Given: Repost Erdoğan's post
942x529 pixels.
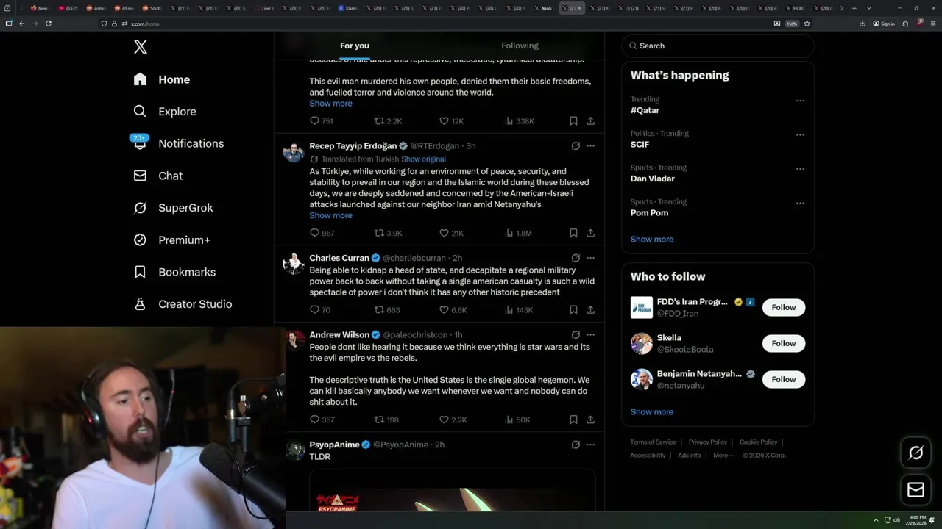Looking at the screenshot, I should point(388,233).
